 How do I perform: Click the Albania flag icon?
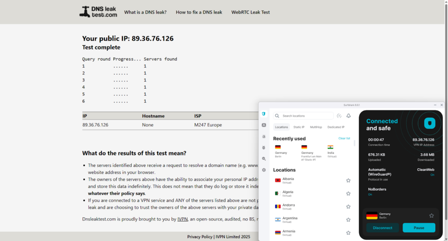coord(278,181)
